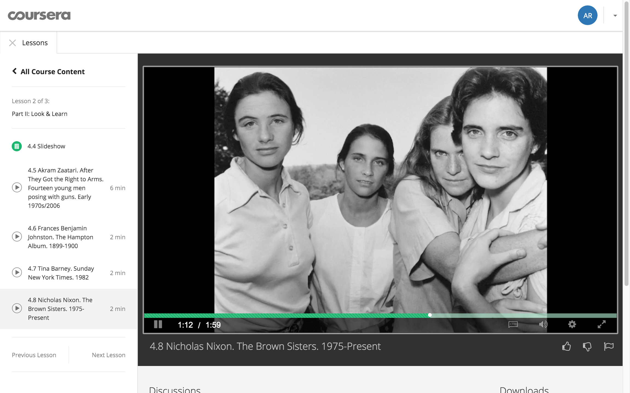Click the Coursera logo

[x=39, y=16]
